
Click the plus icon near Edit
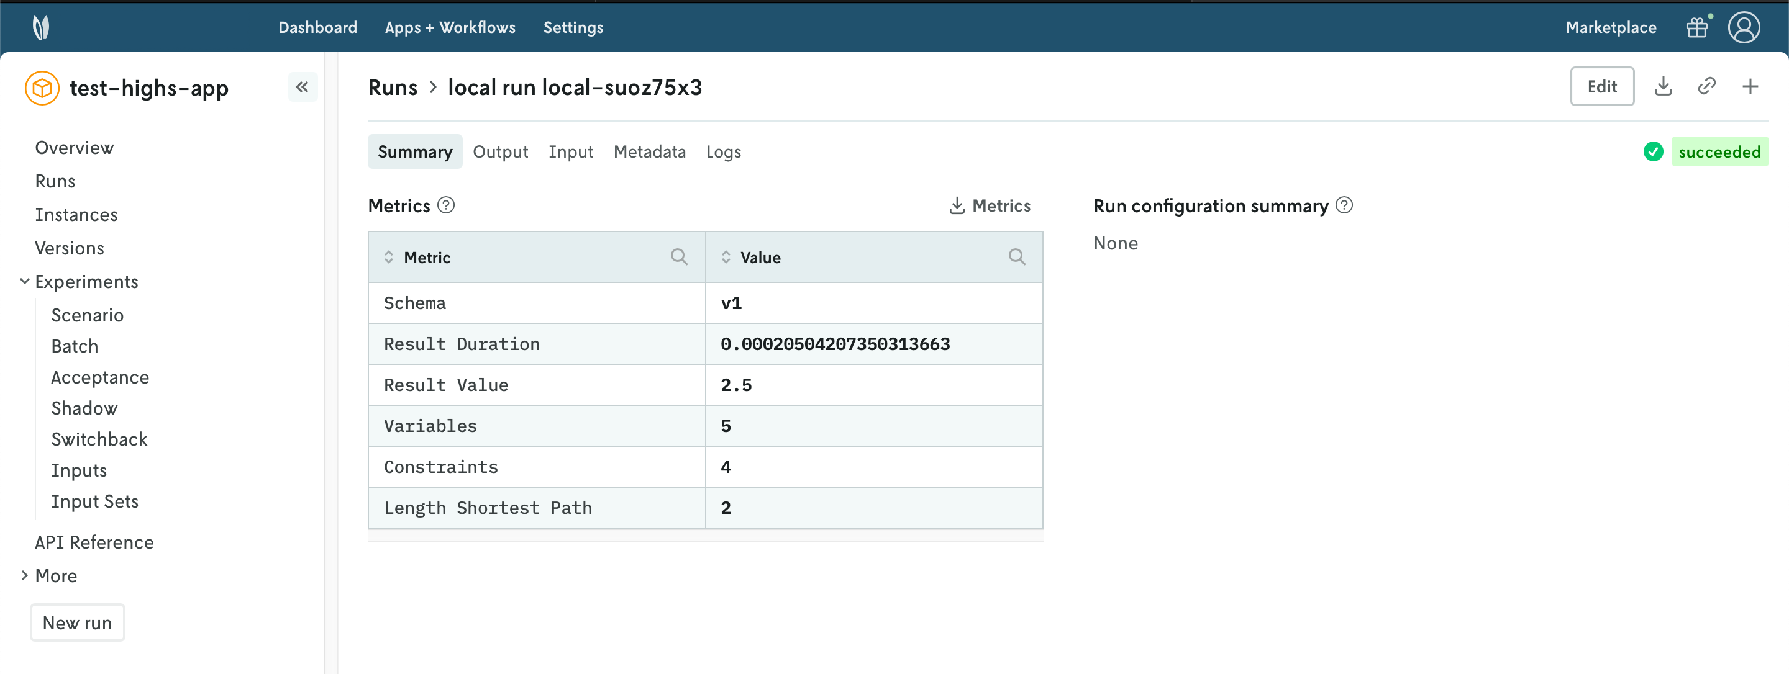click(x=1749, y=87)
